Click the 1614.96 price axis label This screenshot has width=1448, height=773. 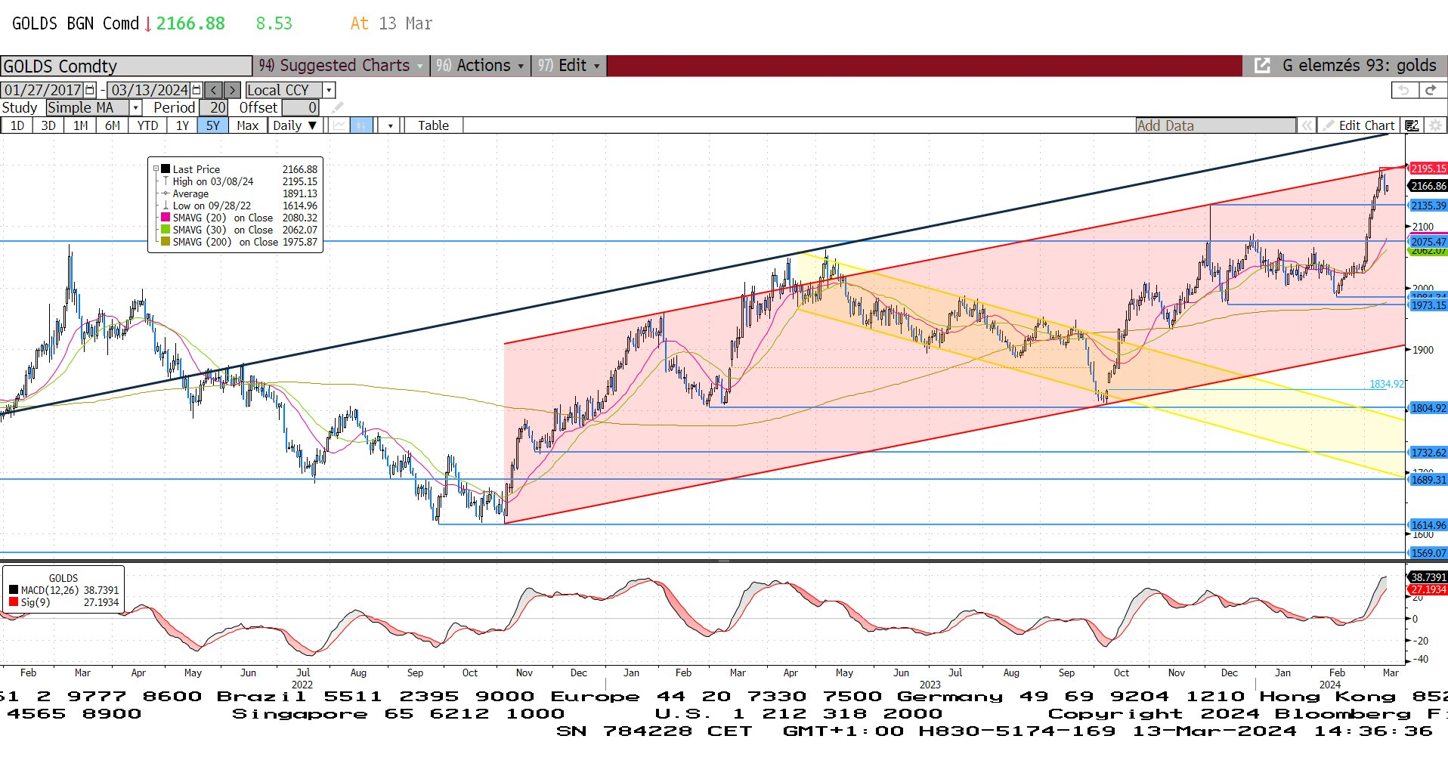[1428, 525]
